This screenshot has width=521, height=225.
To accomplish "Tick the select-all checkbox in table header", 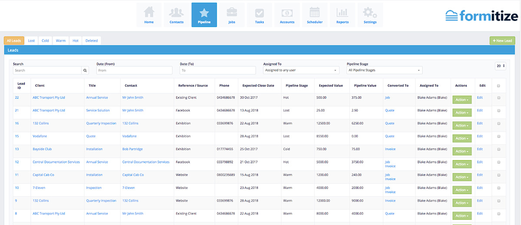I will coord(498,86).
